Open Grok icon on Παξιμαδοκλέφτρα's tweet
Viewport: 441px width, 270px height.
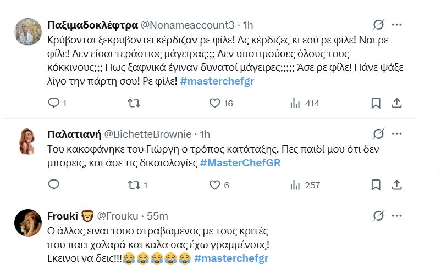coord(378,25)
